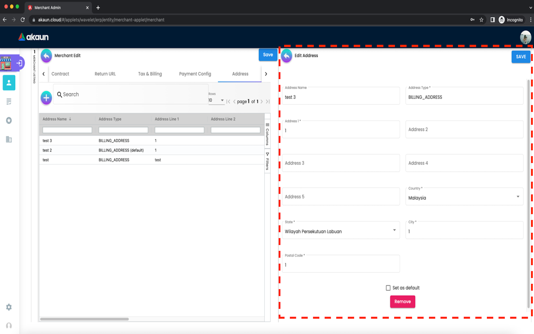534x334 pixels.
Task: Click the star badge icon in sidebar
Action: pos(9,121)
